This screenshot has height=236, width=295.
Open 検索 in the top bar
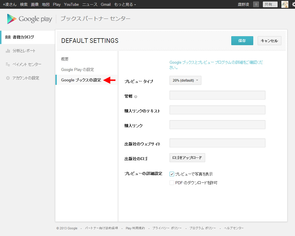click(24, 4)
